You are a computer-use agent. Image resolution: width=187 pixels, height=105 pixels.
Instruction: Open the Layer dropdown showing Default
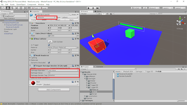point(70,17)
